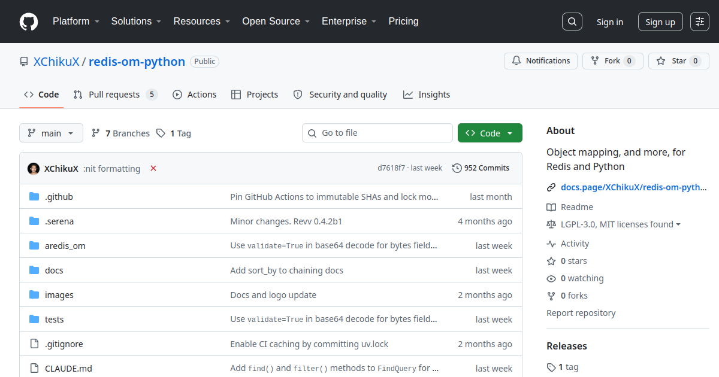Open the d7618f7 commit hash link
This screenshot has width=719, height=377.
pos(391,168)
